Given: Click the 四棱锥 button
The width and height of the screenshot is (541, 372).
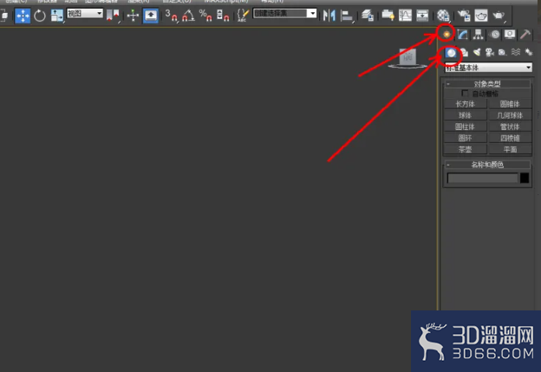Looking at the screenshot, I should pyautogui.click(x=510, y=138).
